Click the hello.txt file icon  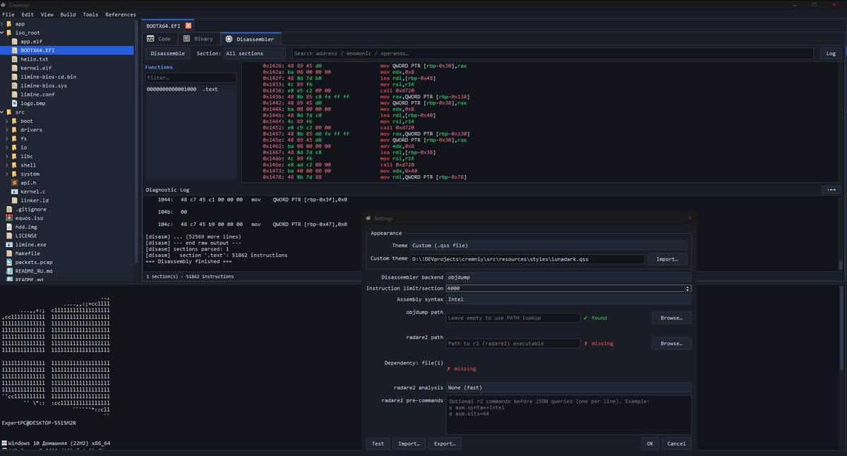point(15,59)
